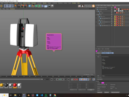
Task: Open the Pipeline menu
Action: coord(45,3)
